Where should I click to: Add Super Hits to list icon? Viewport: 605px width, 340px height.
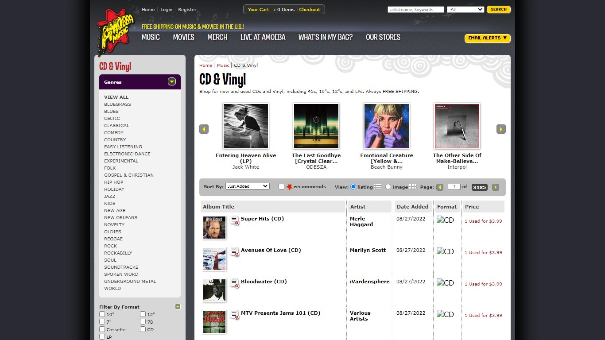(235, 220)
